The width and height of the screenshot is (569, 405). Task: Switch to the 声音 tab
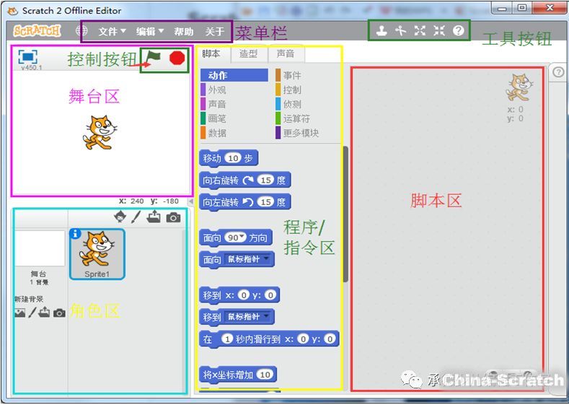[x=286, y=53]
